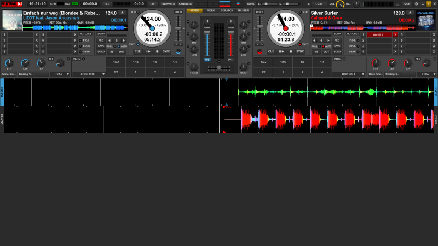Double the Deck 1 loop length with right arrow
Image resolution: width=438 pixels, height=246 pixels.
point(124,40)
